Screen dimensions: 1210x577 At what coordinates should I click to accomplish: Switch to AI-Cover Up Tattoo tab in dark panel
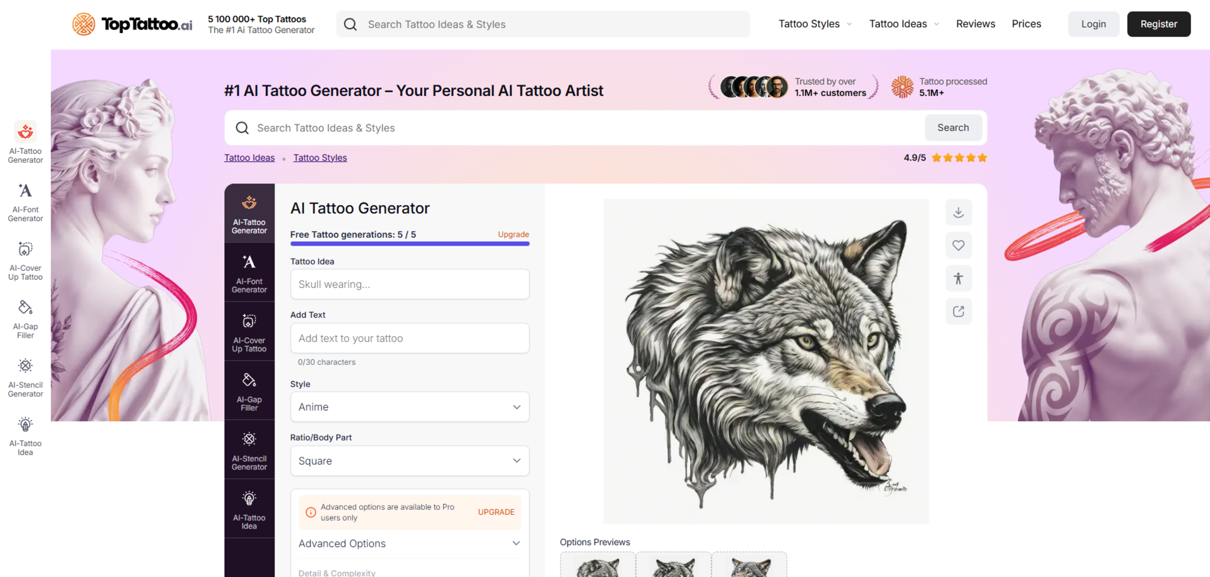249,332
